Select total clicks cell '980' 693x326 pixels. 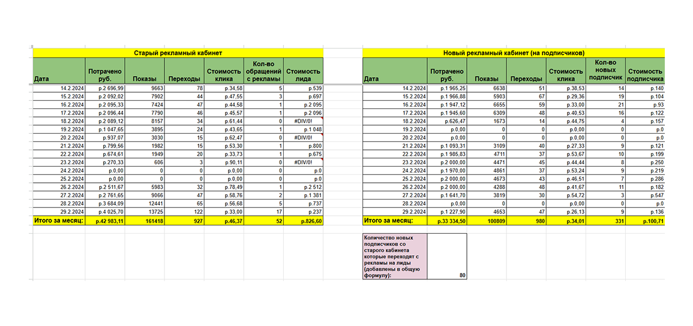tap(526, 220)
